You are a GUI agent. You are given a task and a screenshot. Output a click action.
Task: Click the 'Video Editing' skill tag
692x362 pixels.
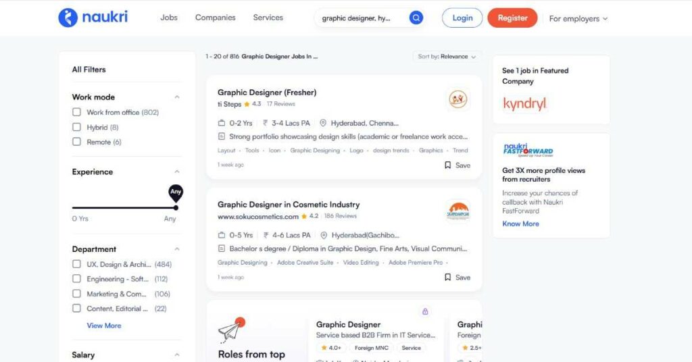click(x=361, y=262)
